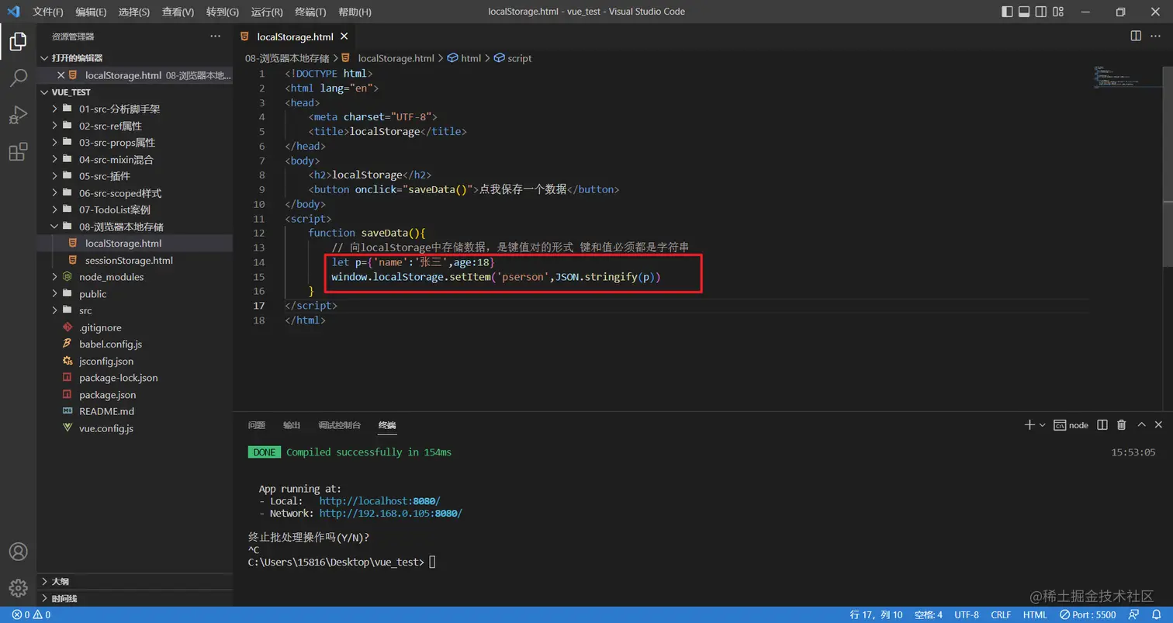Expand the node_modules folder

click(135, 277)
